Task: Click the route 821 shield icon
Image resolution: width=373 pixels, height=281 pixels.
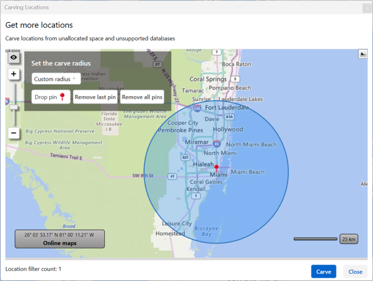Action: [185, 157]
